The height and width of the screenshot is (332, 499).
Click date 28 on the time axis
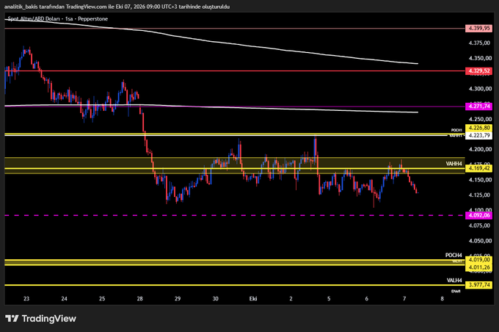click(x=139, y=298)
